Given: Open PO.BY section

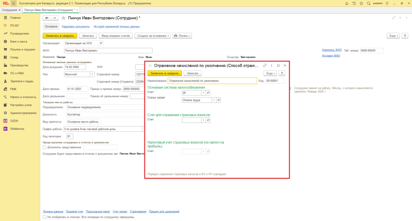Looking at the screenshot, I should tap(14, 26).
